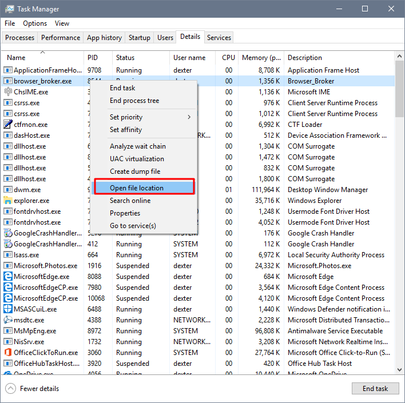The image size is (405, 403).
Task: Choose End task in context menu
Action: tap(144, 88)
